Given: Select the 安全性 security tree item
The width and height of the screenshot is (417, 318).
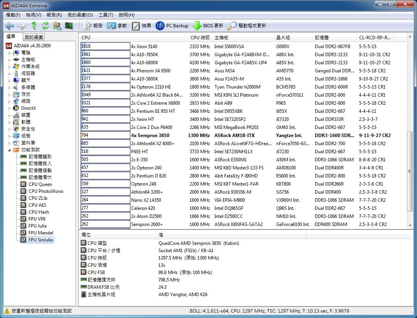Looking at the screenshot, I should (x=28, y=129).
